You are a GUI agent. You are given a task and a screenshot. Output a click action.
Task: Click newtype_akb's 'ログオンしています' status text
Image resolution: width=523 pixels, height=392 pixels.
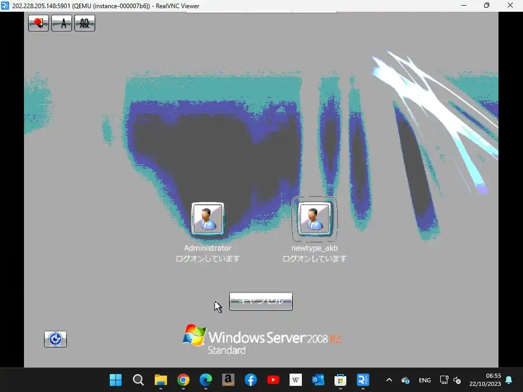[x=315, y=259]
